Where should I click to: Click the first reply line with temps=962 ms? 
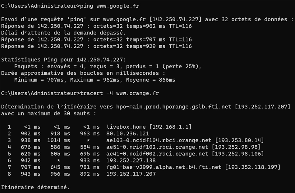pos(97,26)
